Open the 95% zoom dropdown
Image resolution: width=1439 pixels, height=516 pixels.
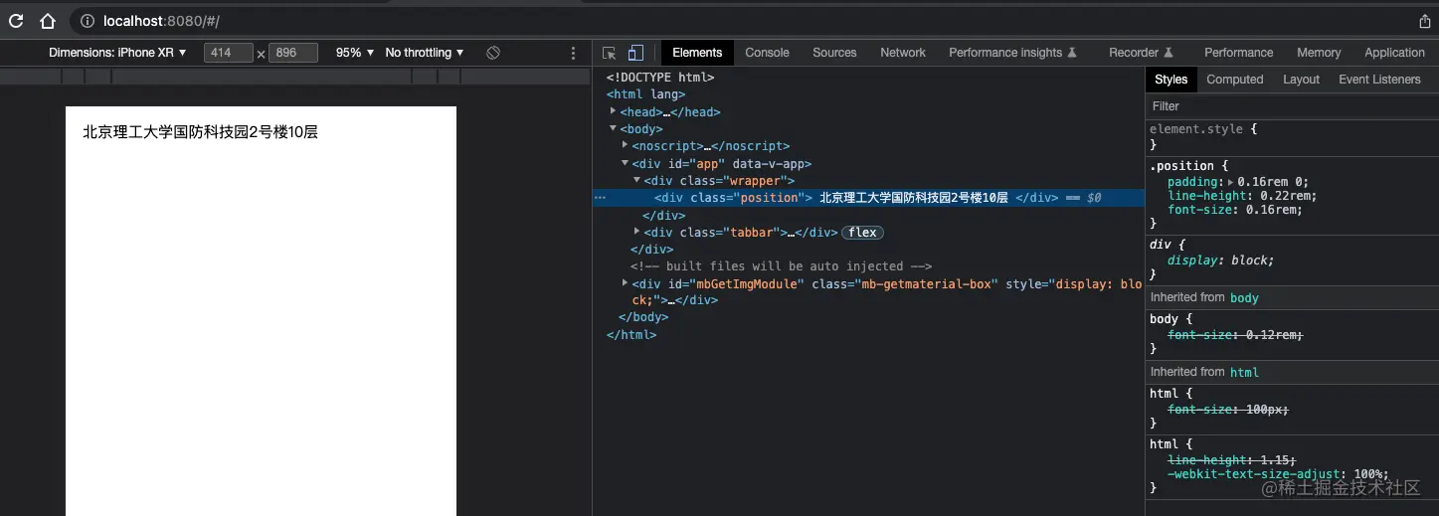pyautogui.click(x=355, y=53)
